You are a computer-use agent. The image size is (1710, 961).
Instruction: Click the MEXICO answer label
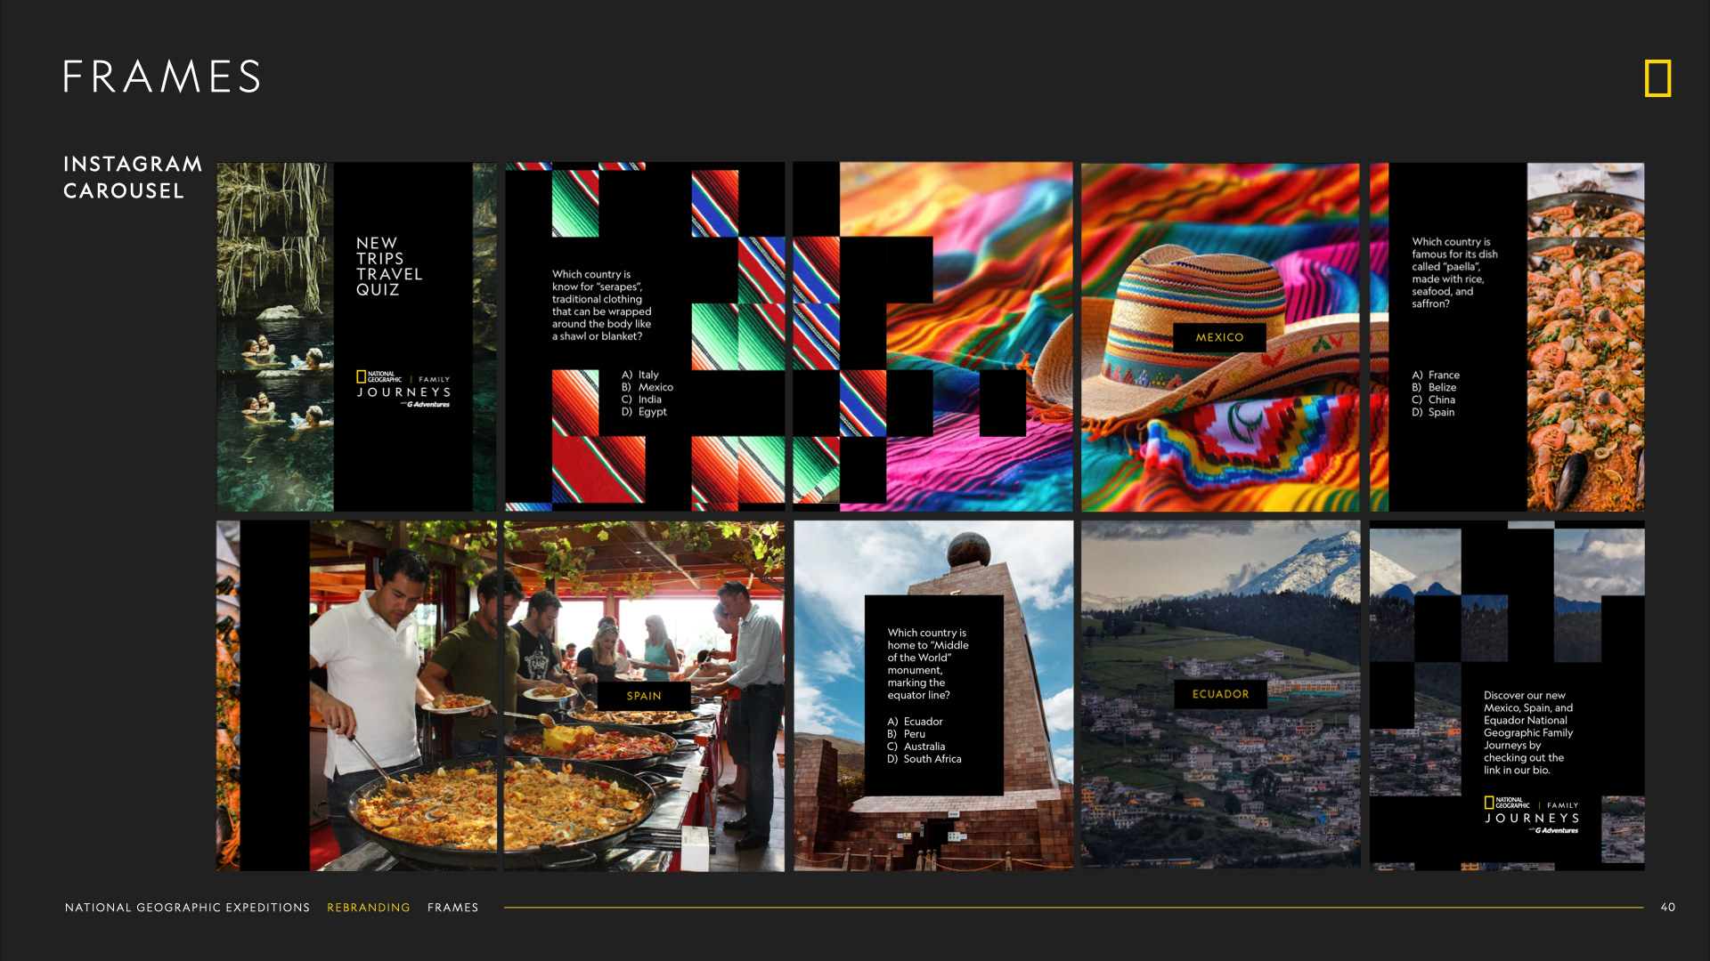(x=1219, y=337)
